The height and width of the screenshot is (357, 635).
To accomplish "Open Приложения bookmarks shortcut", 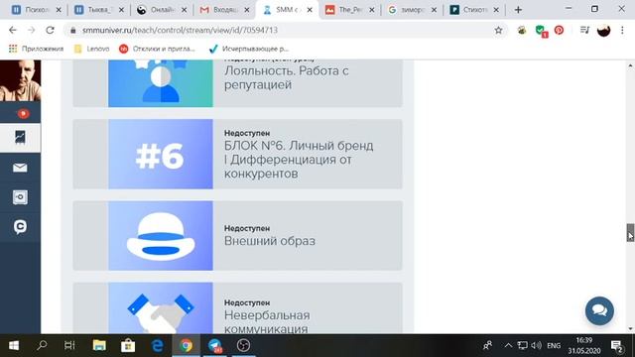I will point(36,49).
